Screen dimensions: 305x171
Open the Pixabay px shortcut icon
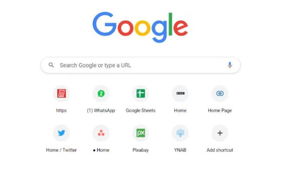pos(141,133)
